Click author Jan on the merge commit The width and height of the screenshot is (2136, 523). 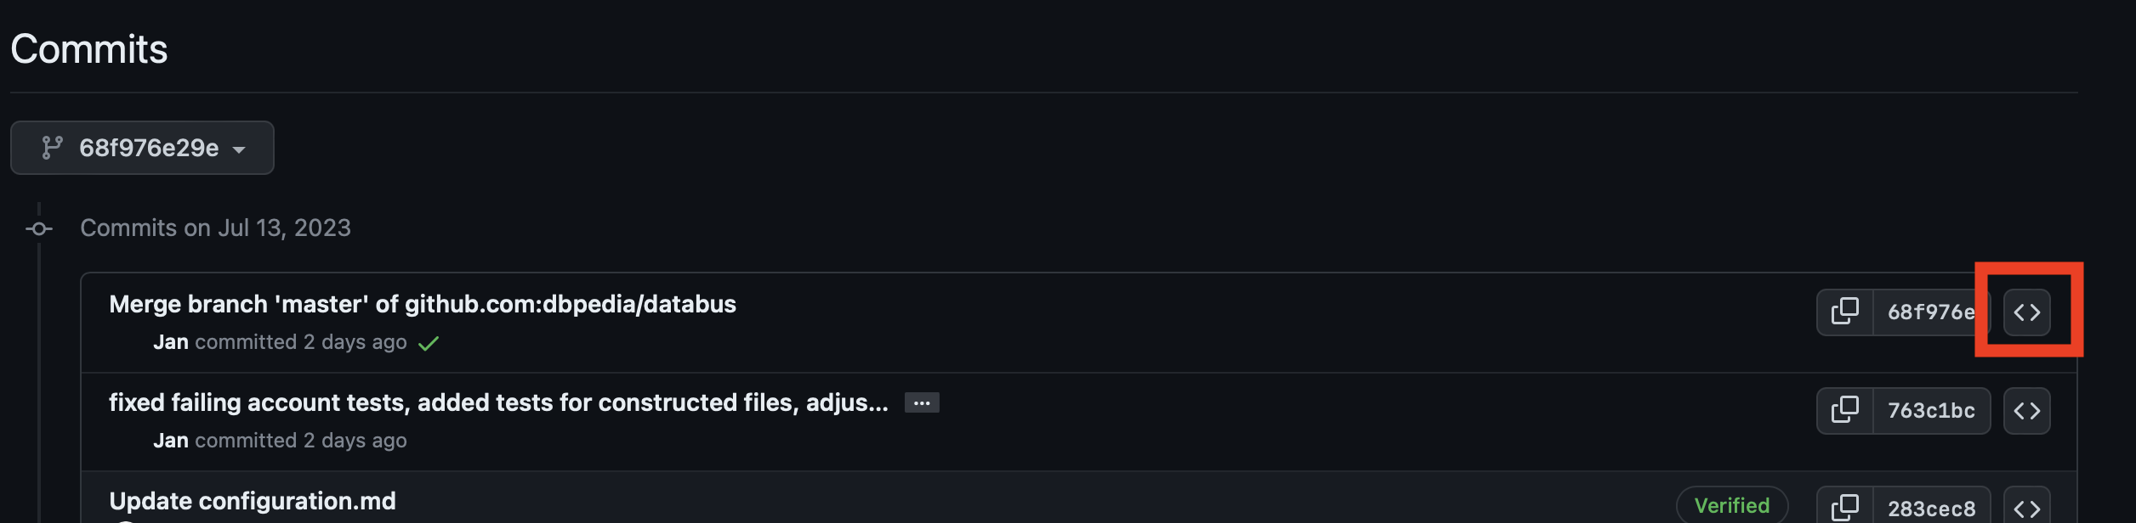click(170, 342)
